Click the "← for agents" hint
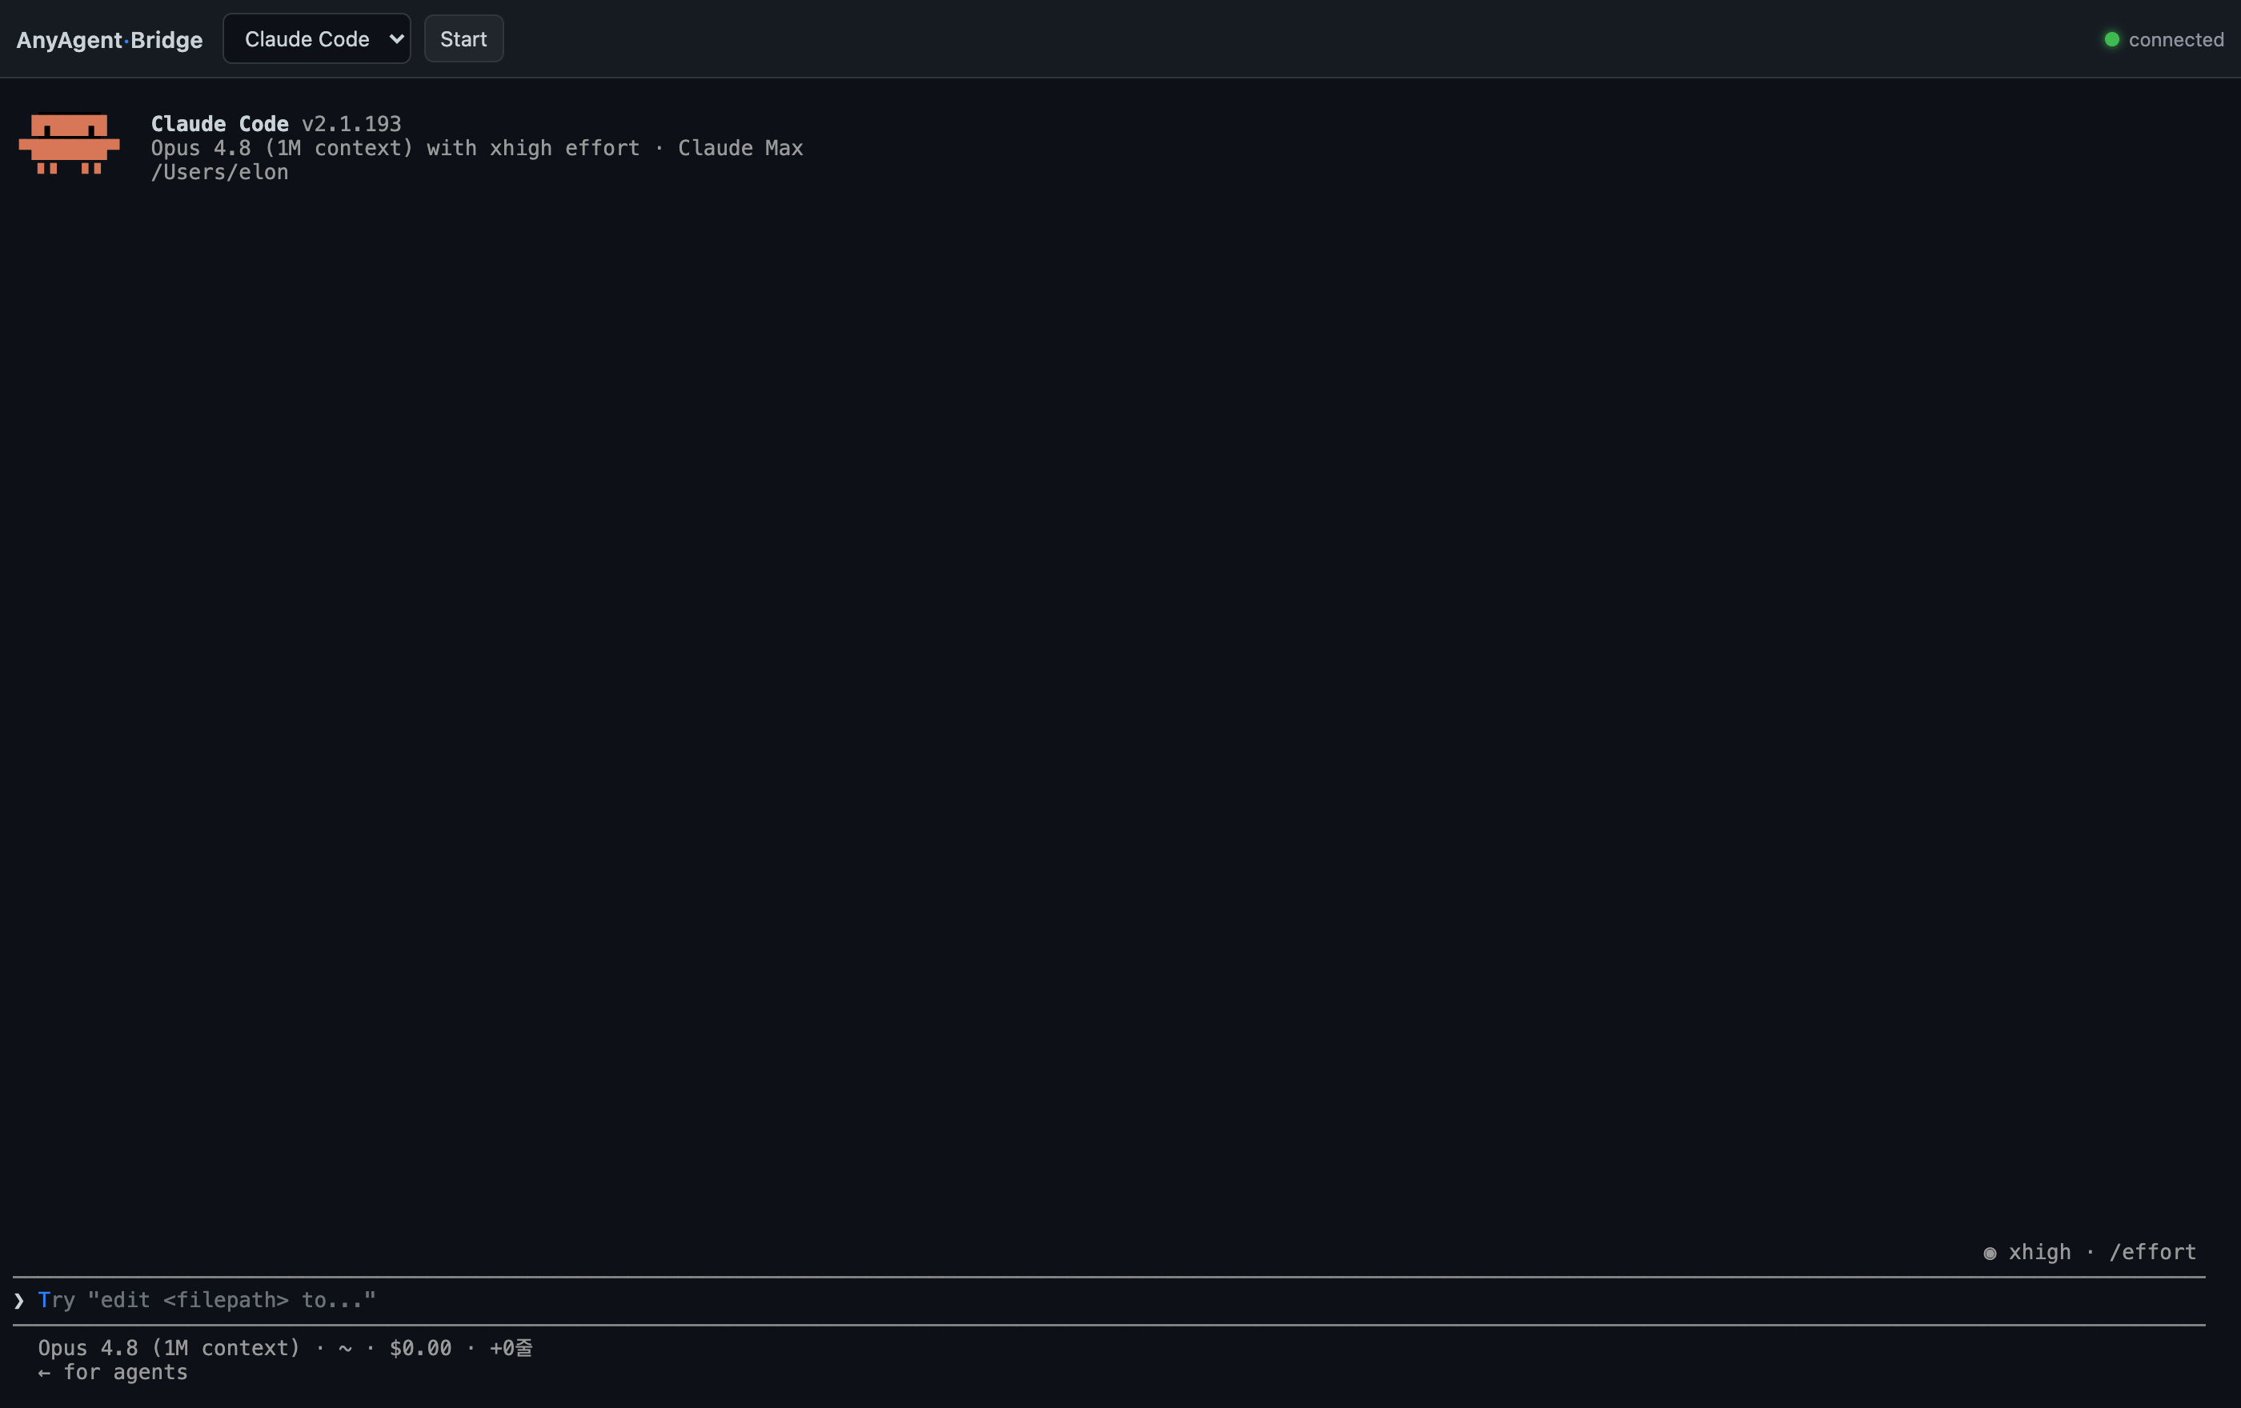Screen dimensions: 2241x1408 point(113,1372)
